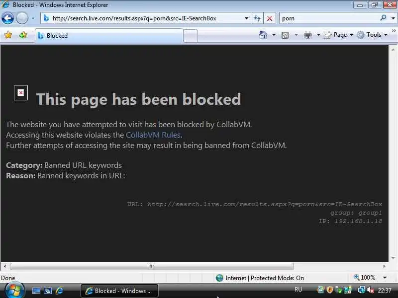Click the 'IP: 192.168.1.18' text
Image resolution: width=398 pixels, height=298 pixels.
coord(350,221)
